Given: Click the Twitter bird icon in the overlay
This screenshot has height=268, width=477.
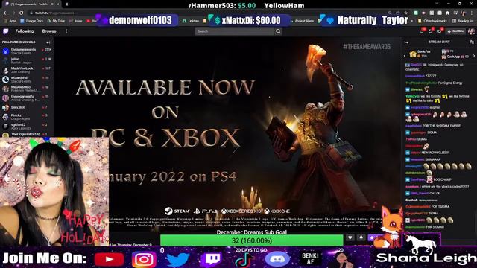Looking at the screenshot, I should [x=178, y=260].
